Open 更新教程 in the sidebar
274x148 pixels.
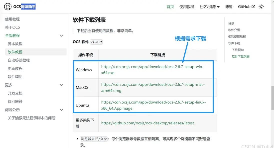point(15,68)
